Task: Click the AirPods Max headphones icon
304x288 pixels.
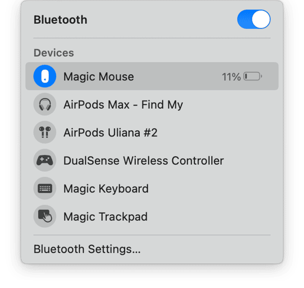Action: (x=45, y=105)
